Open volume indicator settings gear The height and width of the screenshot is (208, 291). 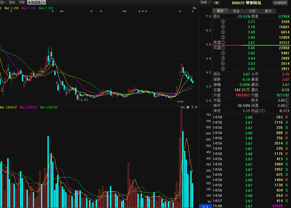click(188, 107)
